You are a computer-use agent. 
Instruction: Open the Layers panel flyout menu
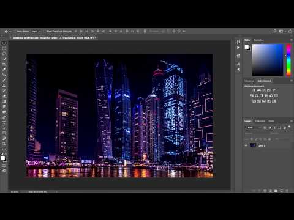292,121
